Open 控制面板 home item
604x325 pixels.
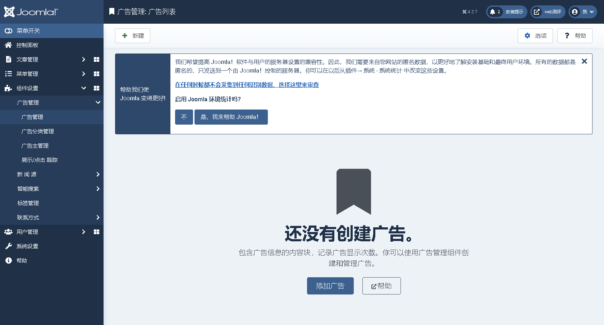click(27, 45)
